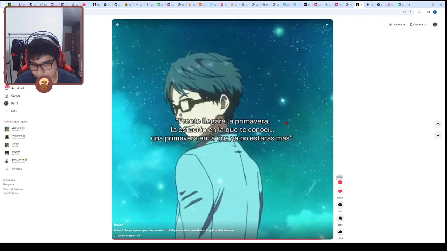Bookmark this page with the star icon

pyautogui.click(x=410, y=12)
